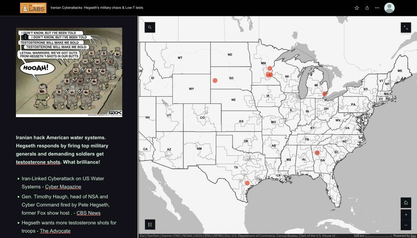The width and height of the screenshot is (417, 238).
Task: Click the MO state label
Action: pyautogui.click(x=273, y=122)
